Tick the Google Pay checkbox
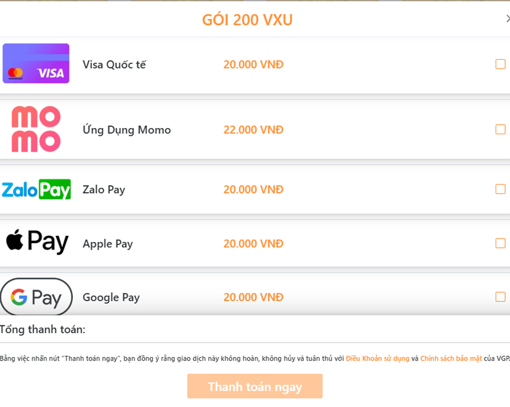 [x=500, y=297]
